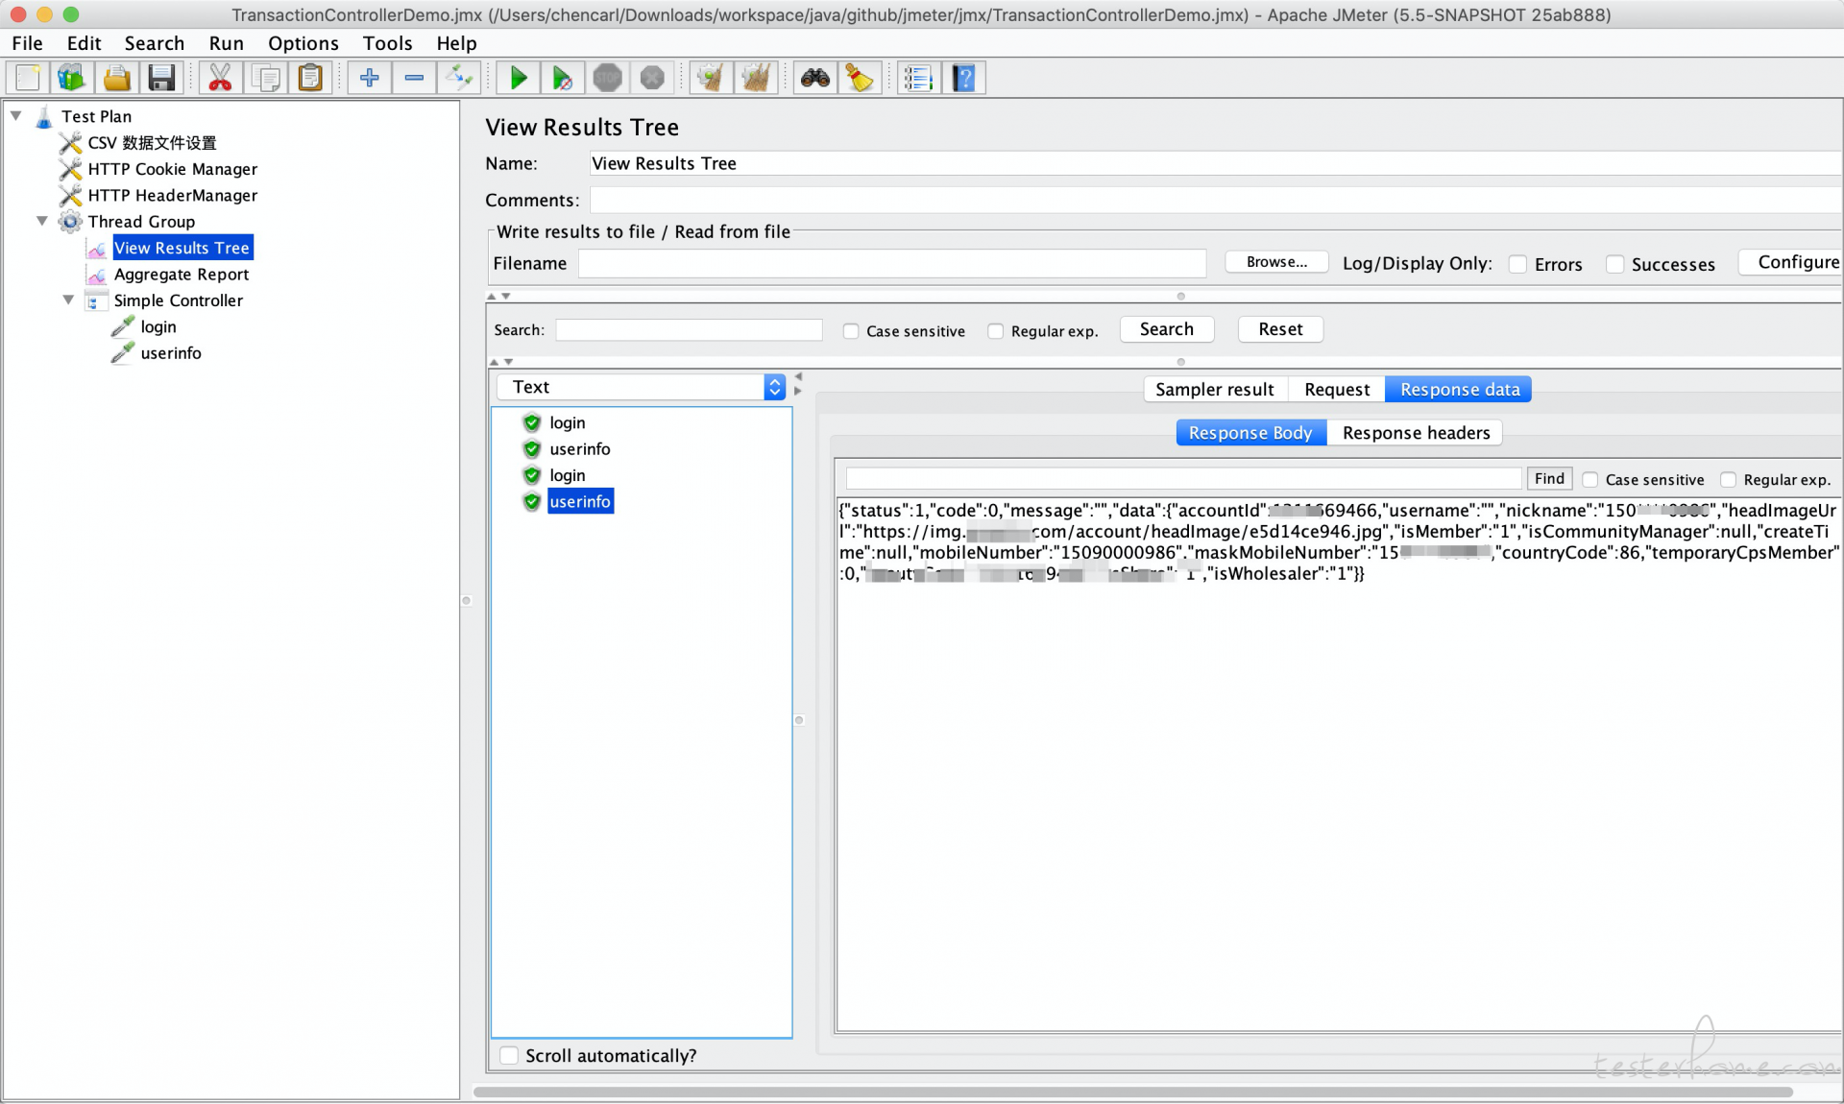Select the first login result
This screenshot has height=1104, width=1844.
(567, 422)
